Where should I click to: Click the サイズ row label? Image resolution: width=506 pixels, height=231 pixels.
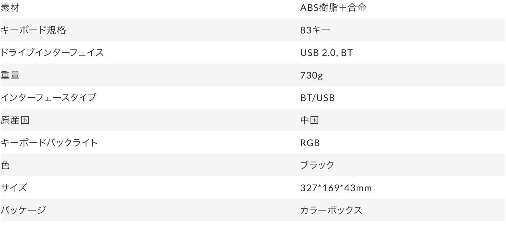click(x=14, y=188)
